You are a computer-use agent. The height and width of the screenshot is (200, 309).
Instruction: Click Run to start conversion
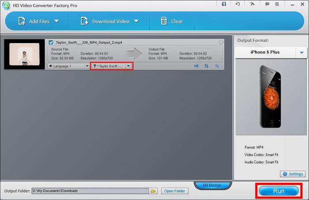click(x=279, y=191)
